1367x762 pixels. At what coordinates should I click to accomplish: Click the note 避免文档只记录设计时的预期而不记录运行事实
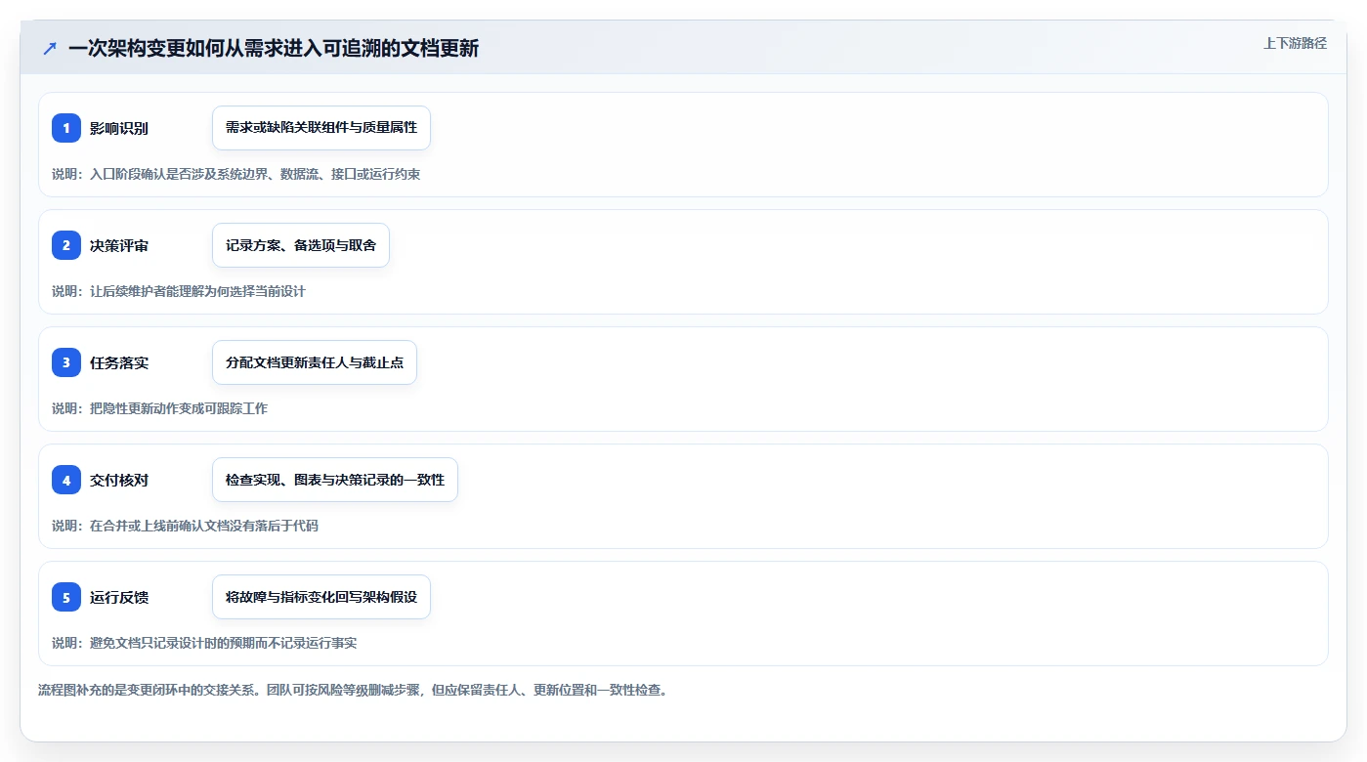pos(204,643)
